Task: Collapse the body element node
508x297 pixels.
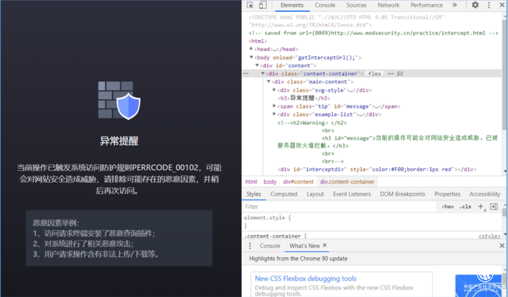Action: (x=252, y=57)
